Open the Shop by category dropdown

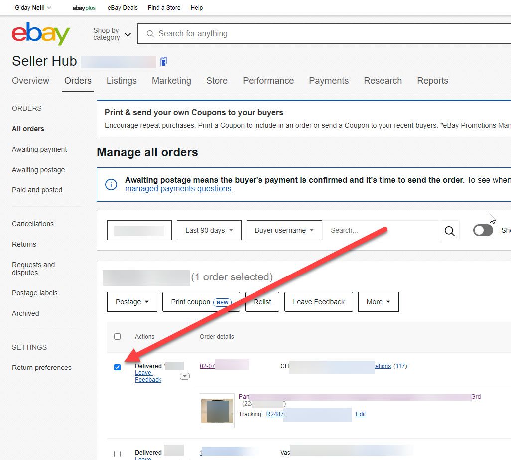click(112, 34)
